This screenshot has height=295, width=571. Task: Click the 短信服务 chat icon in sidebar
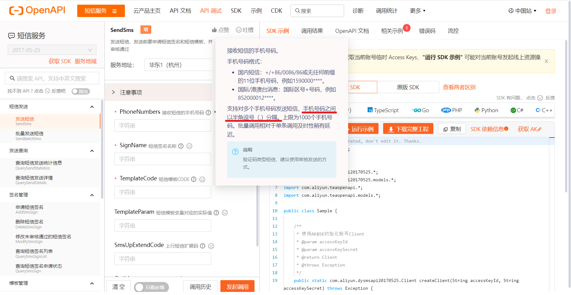point(11,36)
